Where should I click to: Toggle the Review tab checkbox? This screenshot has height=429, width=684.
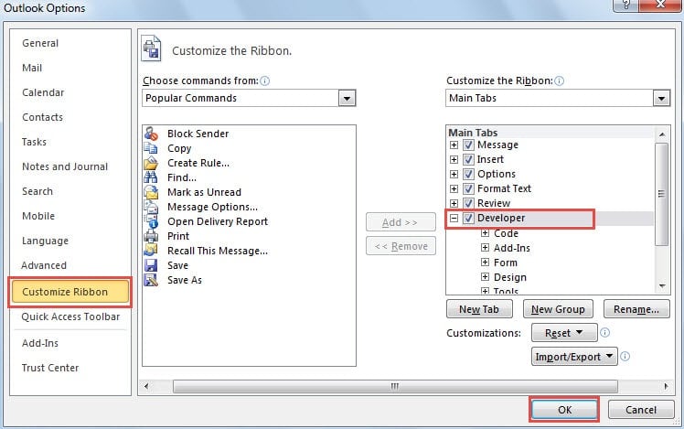(468, 203)
